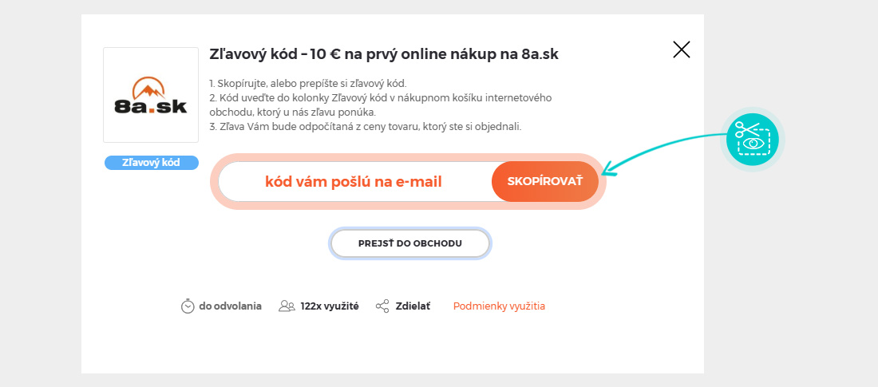This screenshot has height=387, width=878.
Task: Click the stopwatch validity icon
Action: pyautogui.click(x=188, y=306)
